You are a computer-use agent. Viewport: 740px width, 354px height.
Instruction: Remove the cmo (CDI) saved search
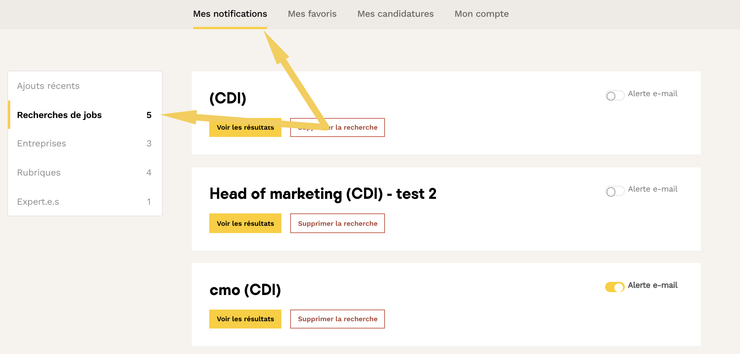[x=337, y=319]
